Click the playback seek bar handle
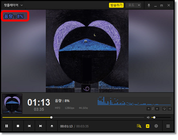The height and width of the screenshot is (140, 178). coord(51,117)
